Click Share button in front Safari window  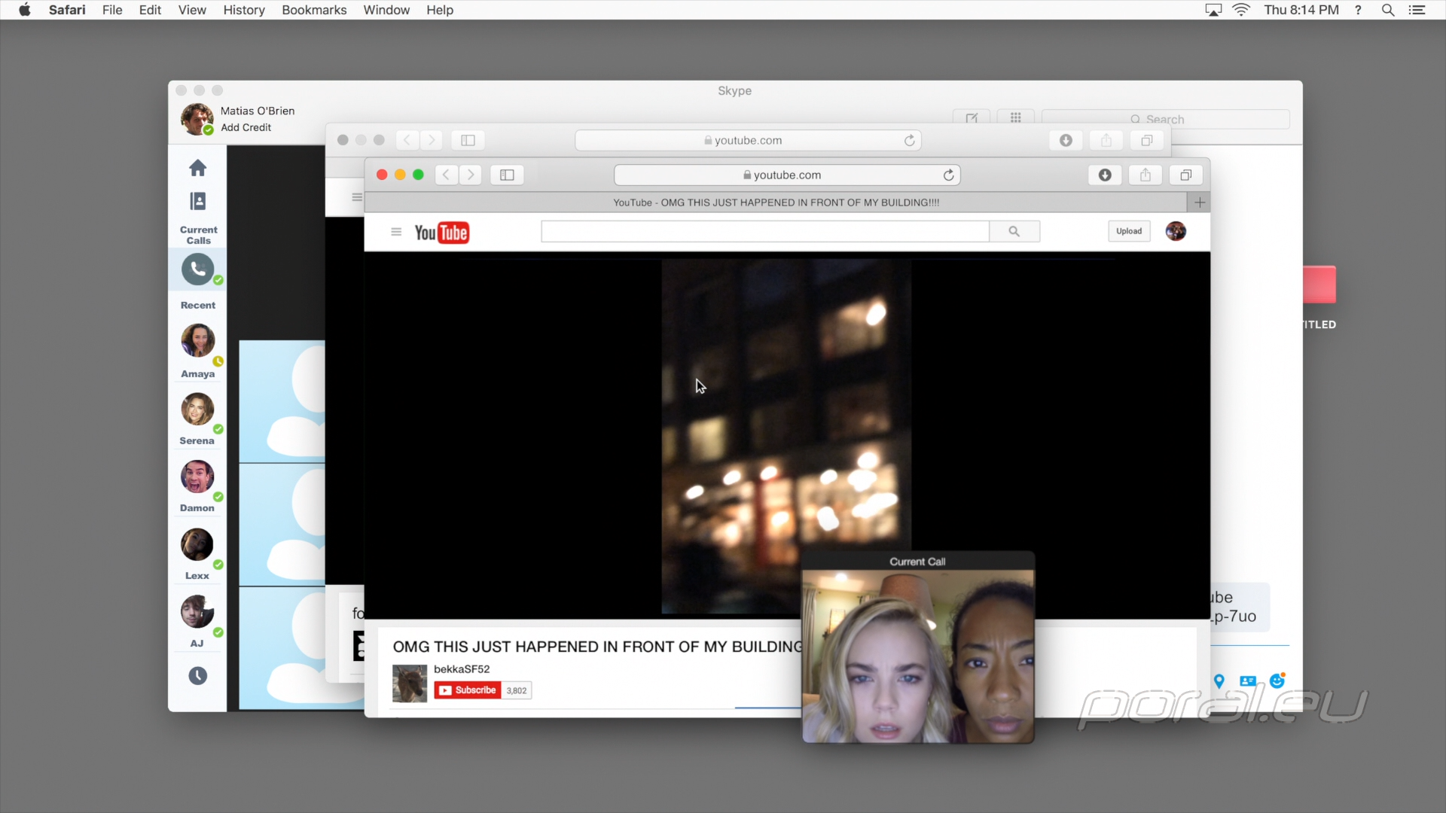1146,175
